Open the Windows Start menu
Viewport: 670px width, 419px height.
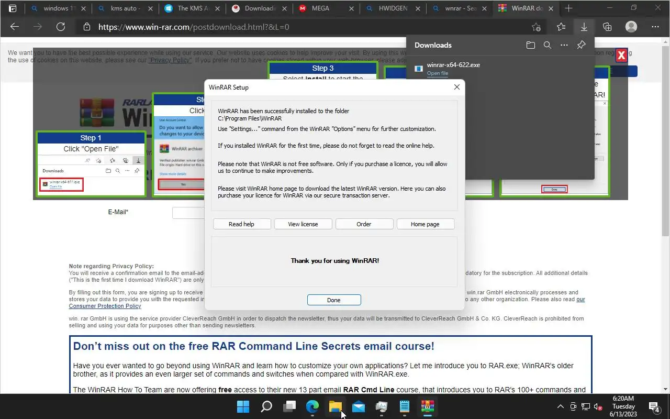tap(243, 406)
